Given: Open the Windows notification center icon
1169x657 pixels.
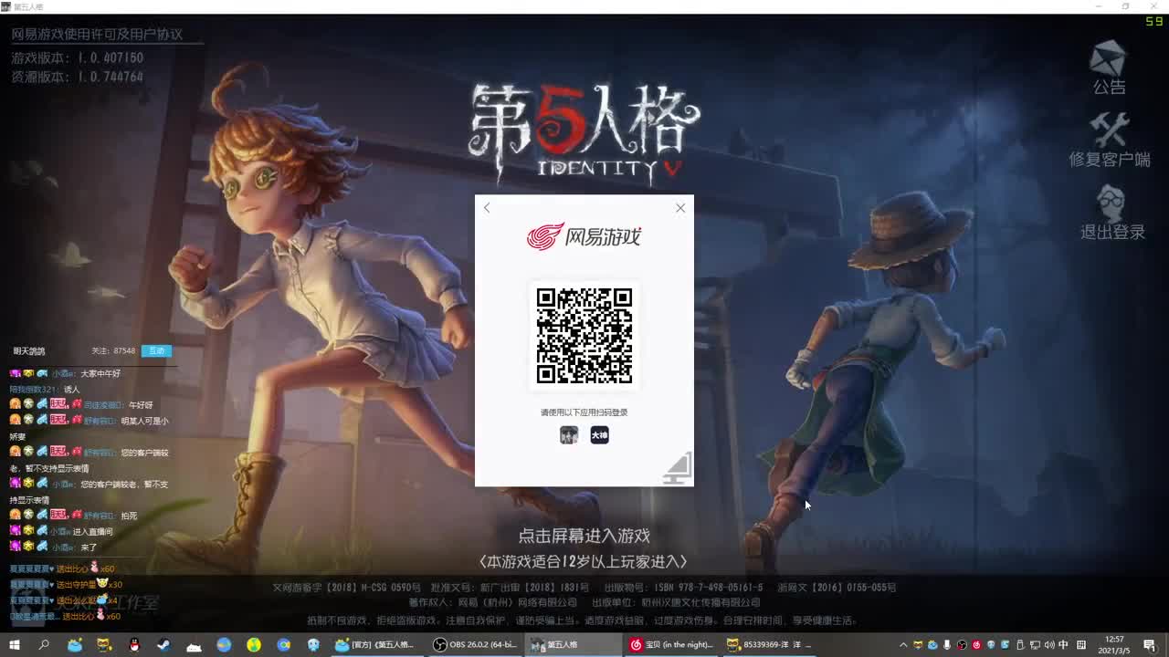Looking at the screenshot, I should (x=1149, y=645).
